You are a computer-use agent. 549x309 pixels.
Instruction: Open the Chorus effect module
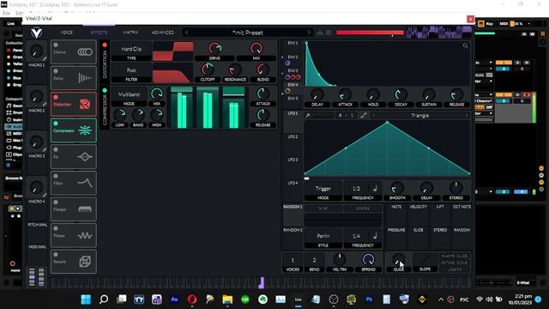coord(74,51)
